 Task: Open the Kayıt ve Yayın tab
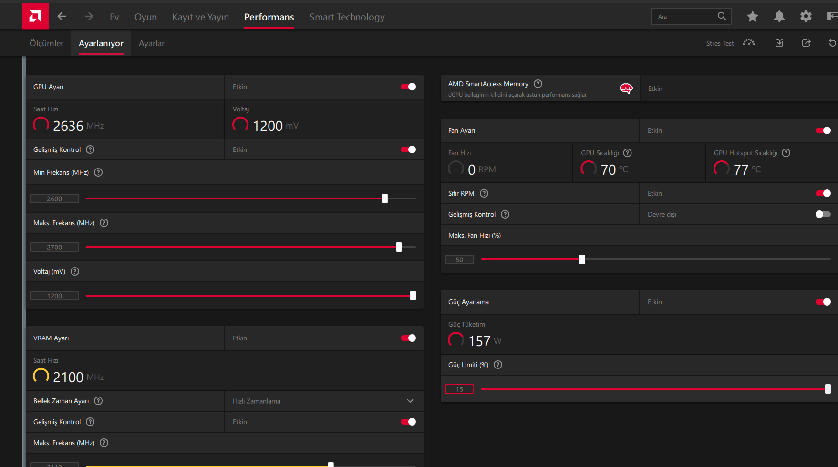click(x=200, y=17)
